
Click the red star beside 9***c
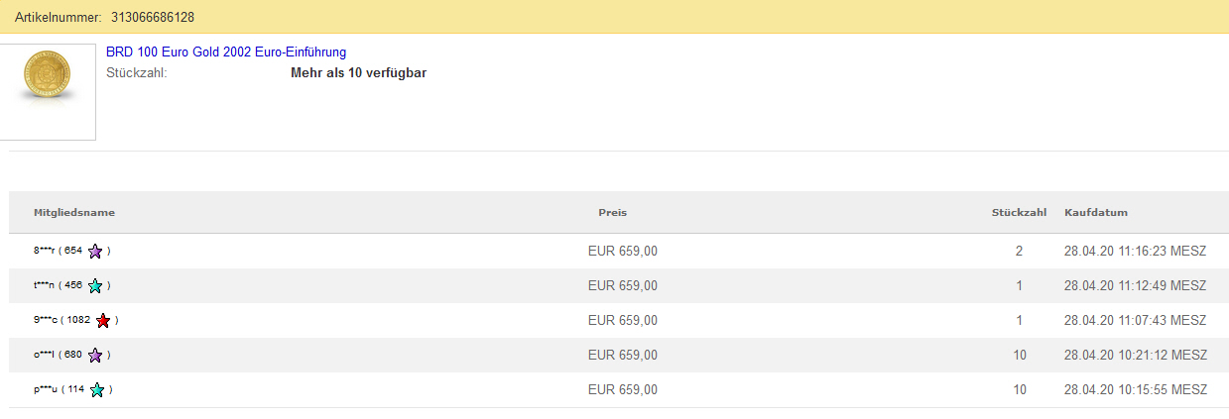coord(103,321)
